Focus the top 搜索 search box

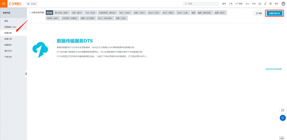point(201,4)
